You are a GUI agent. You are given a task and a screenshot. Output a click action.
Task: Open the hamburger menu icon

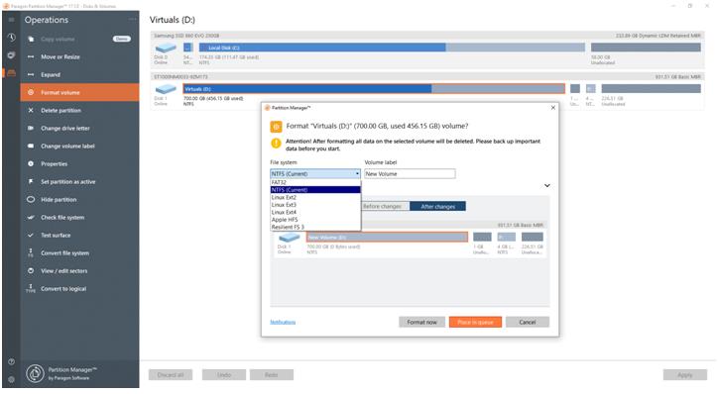coord(11,20)
